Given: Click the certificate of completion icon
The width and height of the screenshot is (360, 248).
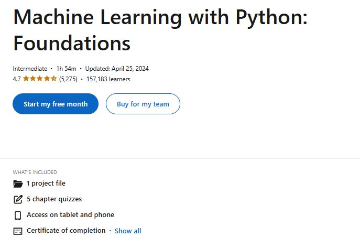Looking at the screenshot, I should point(18,231).
